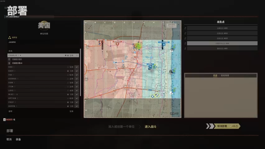
Task: Switch to the 欢迎 tab
Action: [x=215, y=75]
